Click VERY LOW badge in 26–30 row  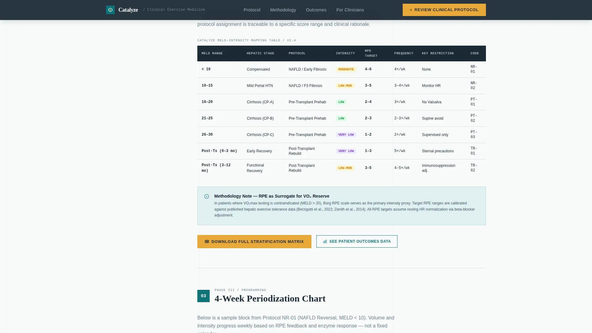coord(346,135)
